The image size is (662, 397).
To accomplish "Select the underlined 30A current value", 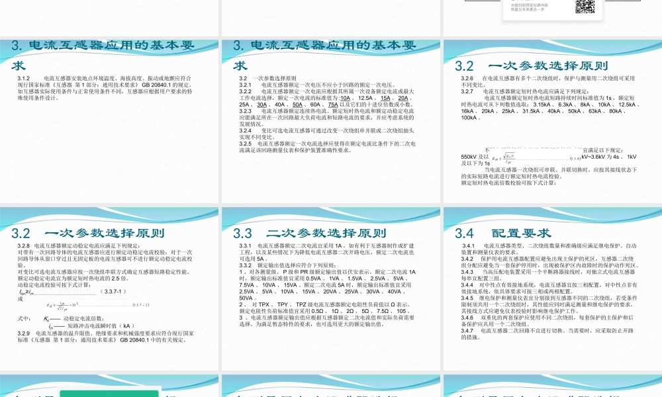I will [x=260, y=106].
